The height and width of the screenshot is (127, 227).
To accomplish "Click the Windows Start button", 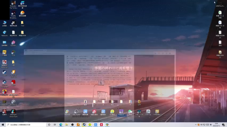I will 3,124.
